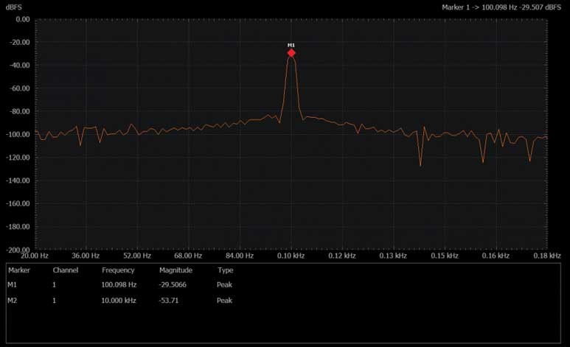Click the Frequency column header
Screen dimensions: 570x347
pyautogui.click(x=118, y=270)
